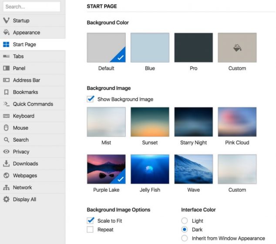Image resolution: width=276 pixels, height=244 pixels.
Task: Click the Bookmarks icon in sidebar
Action: click(6, 92)
